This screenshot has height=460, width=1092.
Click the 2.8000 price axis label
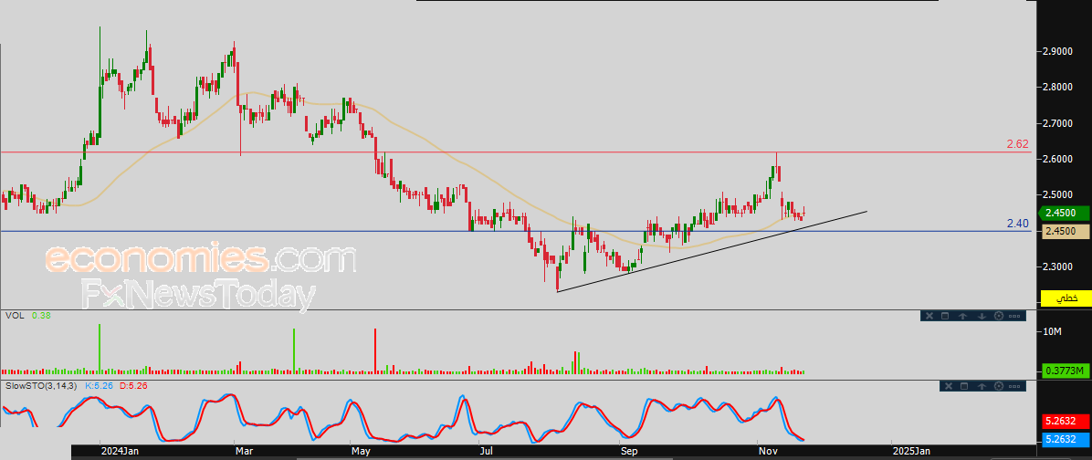(1057, 88)
